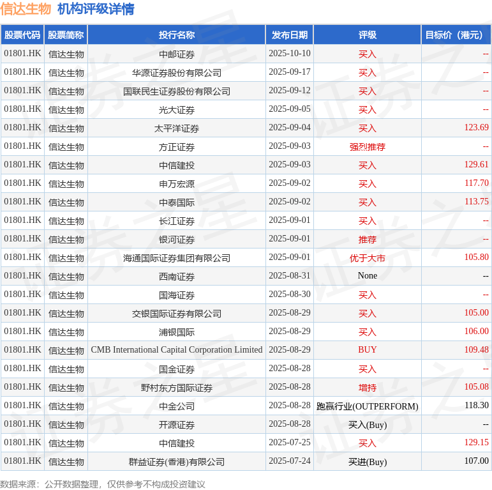Select the 中邮证券 cell
The height and width of the screenshot is (490, 492).
[x=177, y=54]
